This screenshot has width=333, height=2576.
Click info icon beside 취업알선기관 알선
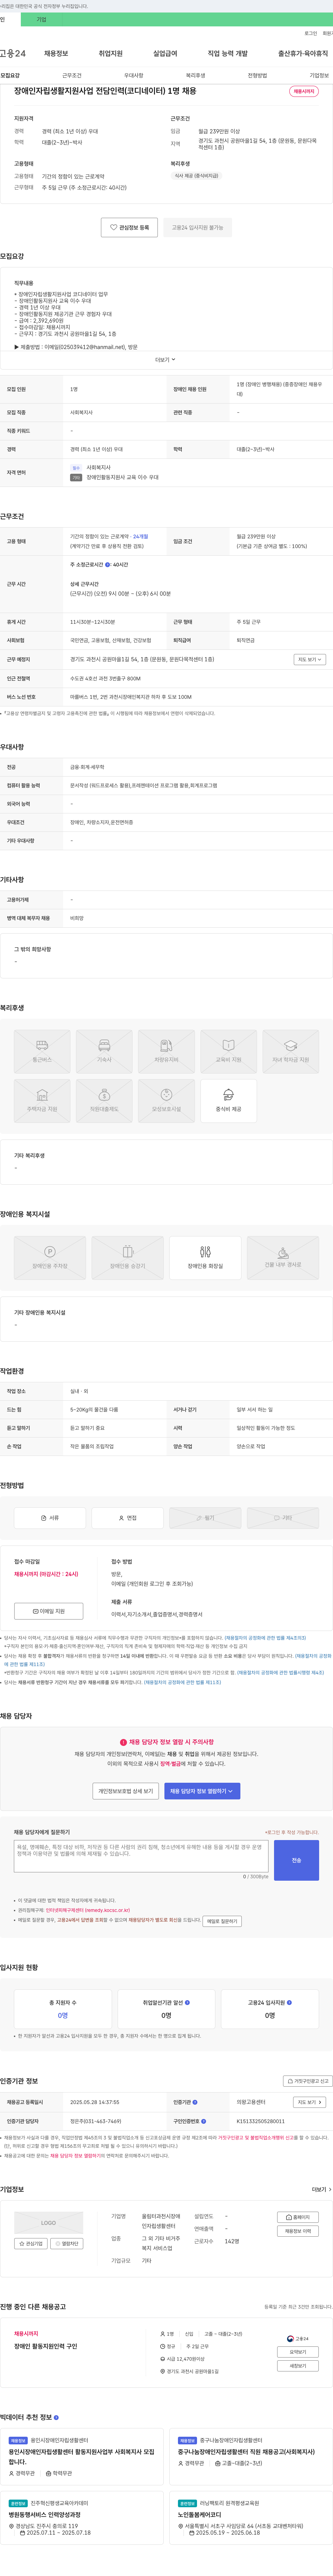click(x=187, y=2003)
